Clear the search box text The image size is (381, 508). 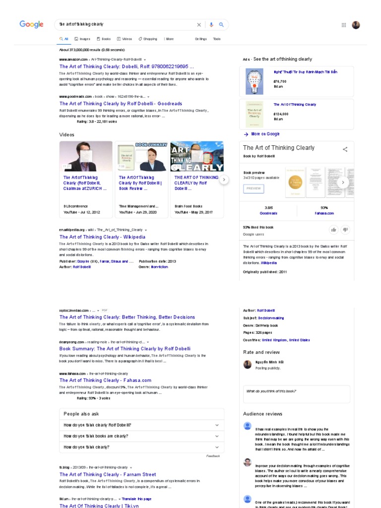tap(199, 25)
